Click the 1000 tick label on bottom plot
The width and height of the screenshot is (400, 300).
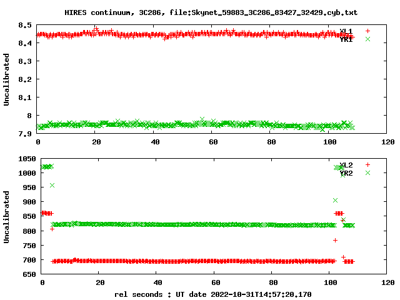point(27,173)
